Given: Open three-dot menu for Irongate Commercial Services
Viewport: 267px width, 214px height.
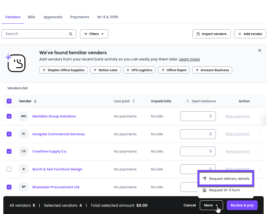Looking at the screenshot, I should (259, 134).
